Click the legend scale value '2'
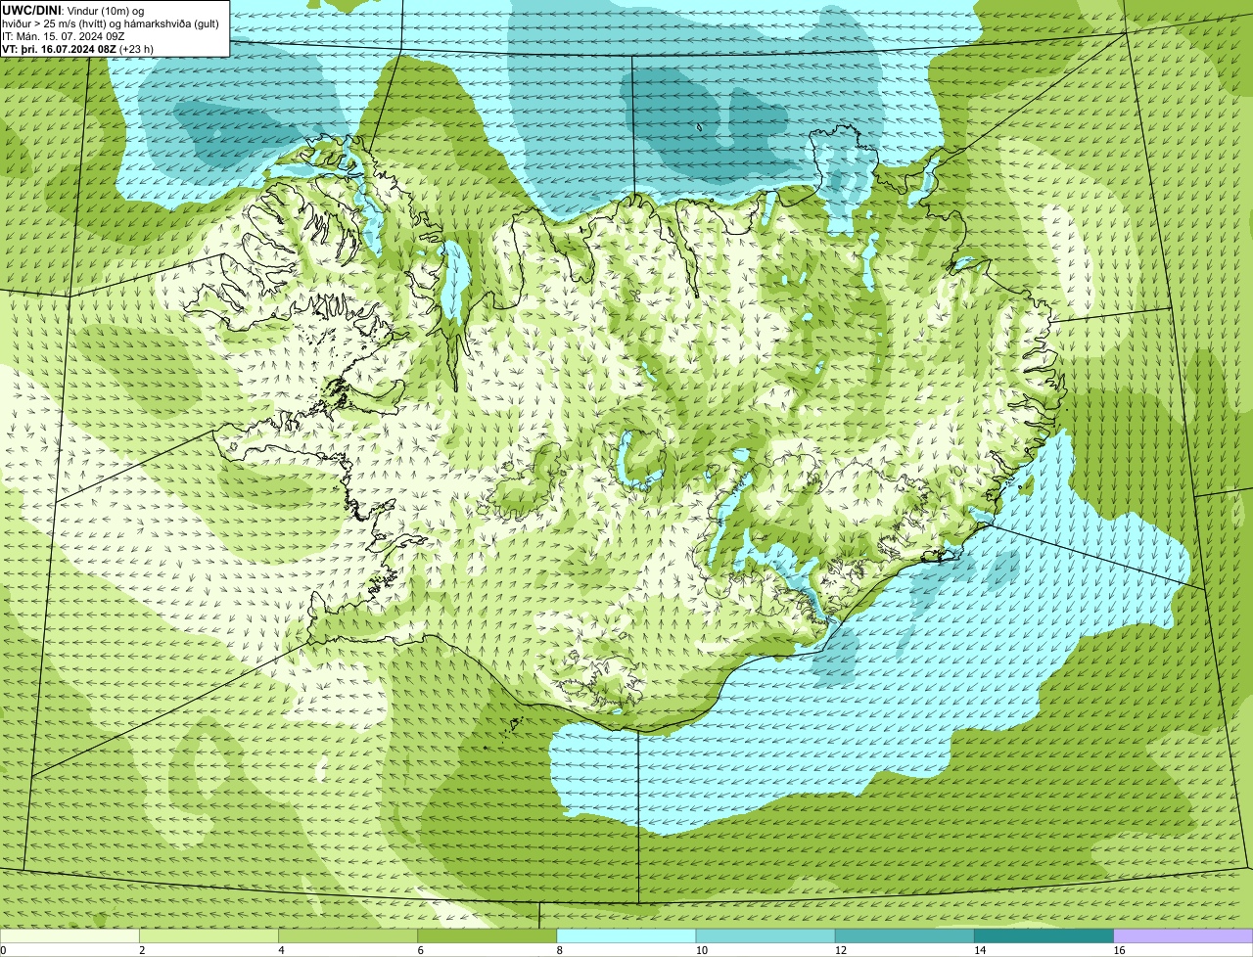The width and height of the screenshot is (1253, 957). coord(142,950)
